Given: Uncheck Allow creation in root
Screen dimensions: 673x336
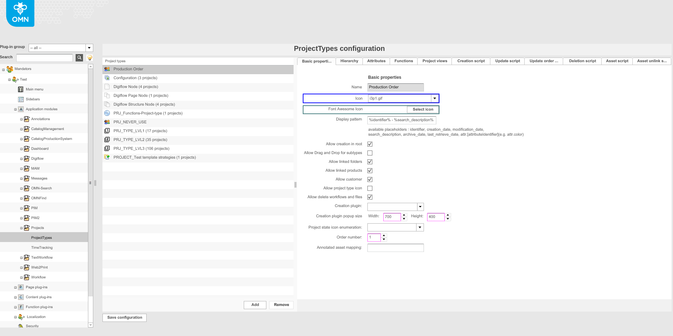Looking at the screenshot, I should [370, 144].
